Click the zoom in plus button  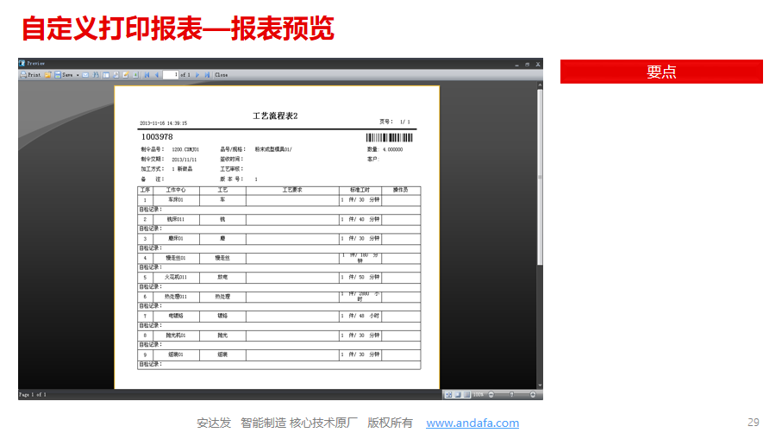point(533,394)
